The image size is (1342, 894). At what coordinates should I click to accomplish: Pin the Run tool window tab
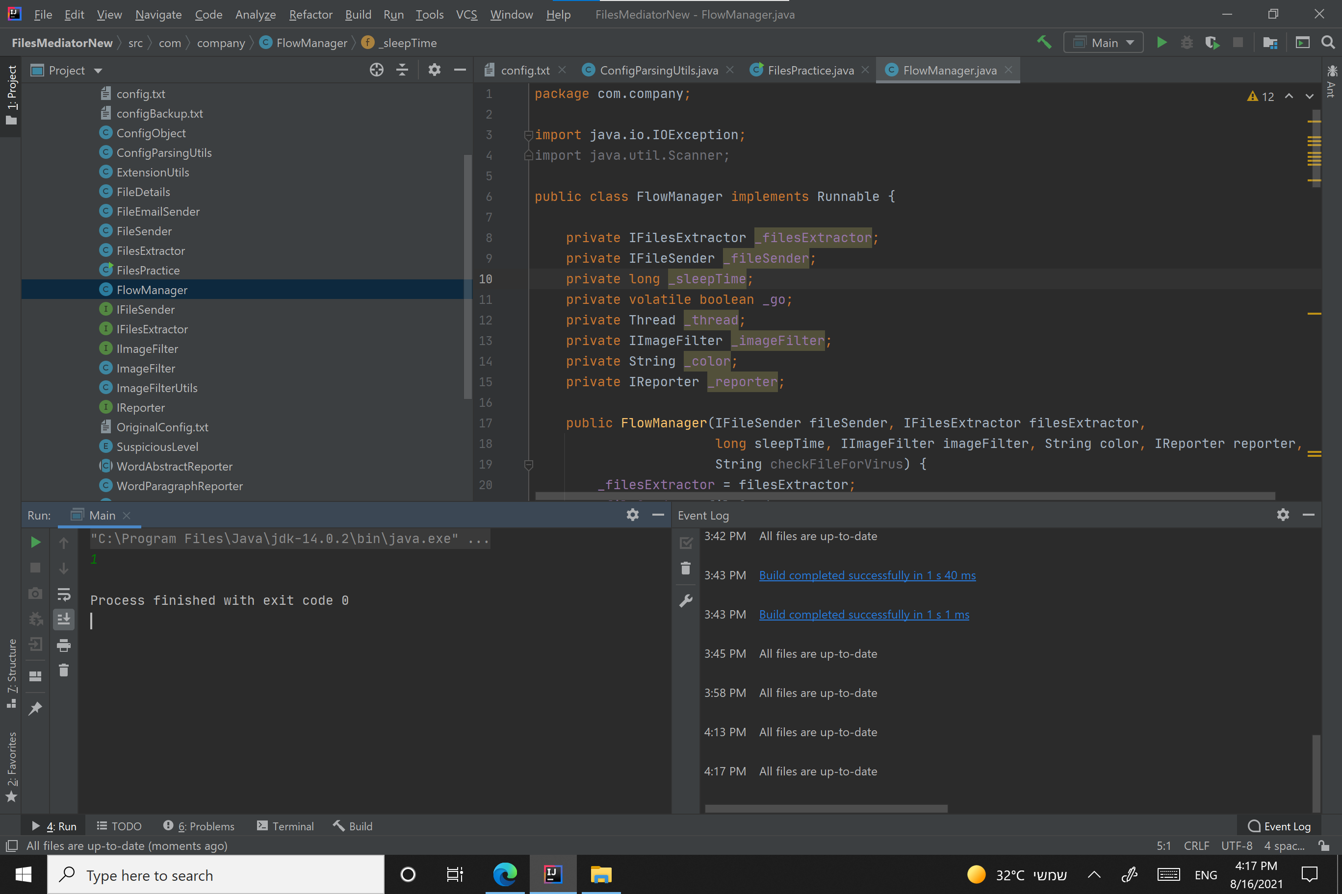coord(35,708)
